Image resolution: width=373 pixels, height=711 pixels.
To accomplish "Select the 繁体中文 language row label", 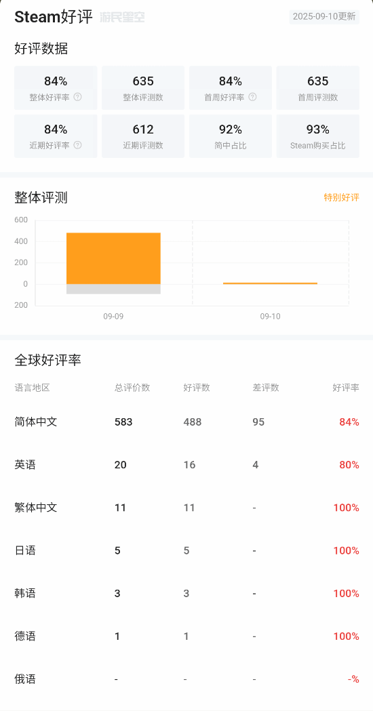I will 36,508.
